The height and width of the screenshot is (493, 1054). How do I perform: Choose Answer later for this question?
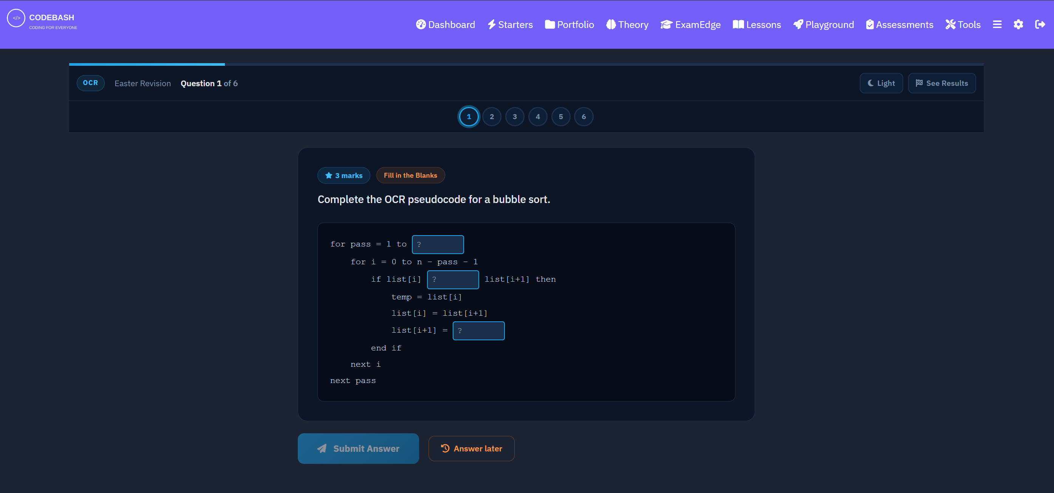(471, 448)
